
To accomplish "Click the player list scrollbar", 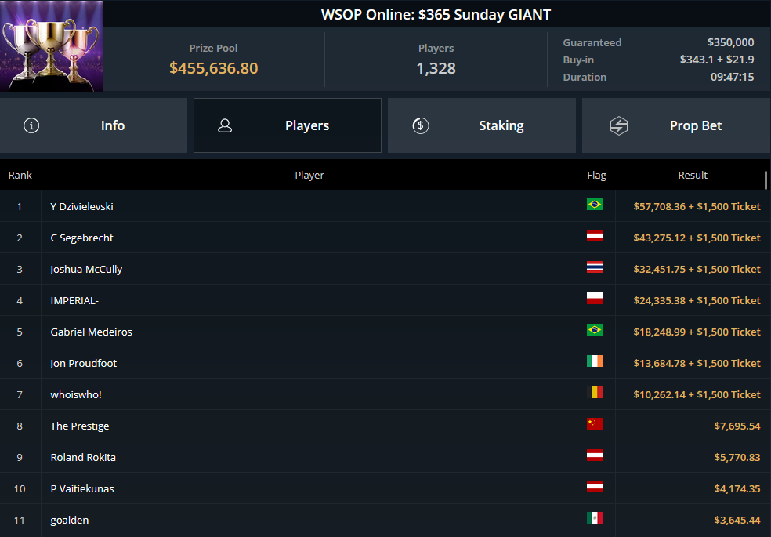I will point(766,180).
